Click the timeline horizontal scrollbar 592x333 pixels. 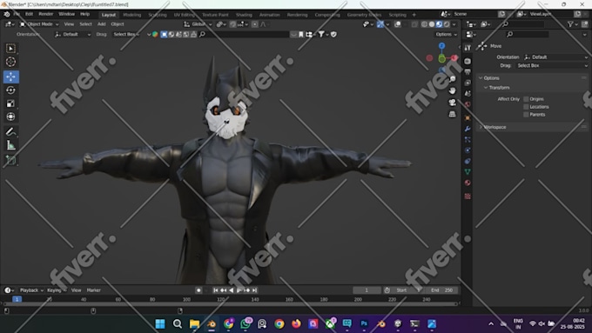coord(231,303)
